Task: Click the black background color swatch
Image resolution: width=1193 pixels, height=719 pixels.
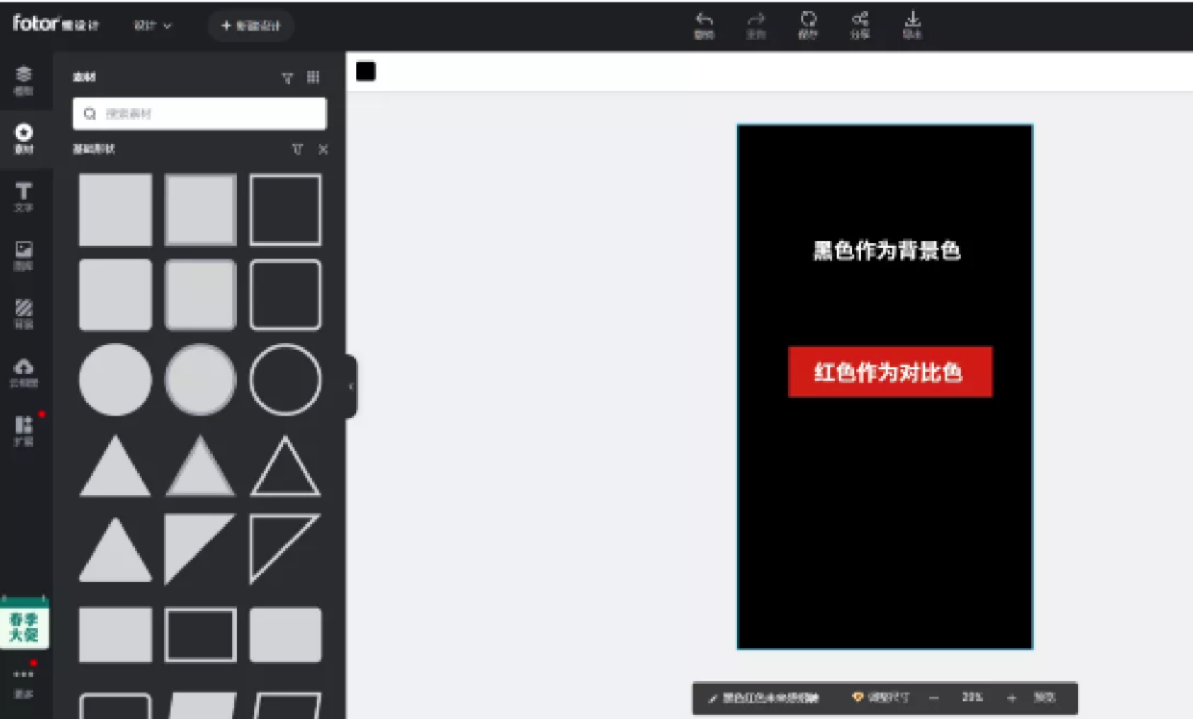Action: (366, 71)
